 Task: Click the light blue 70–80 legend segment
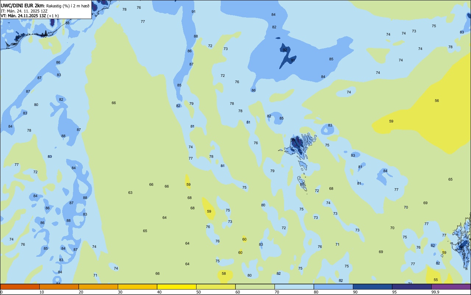point(294,287)
